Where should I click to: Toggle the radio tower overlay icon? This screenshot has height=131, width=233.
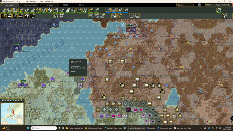(x=44, y=10)
